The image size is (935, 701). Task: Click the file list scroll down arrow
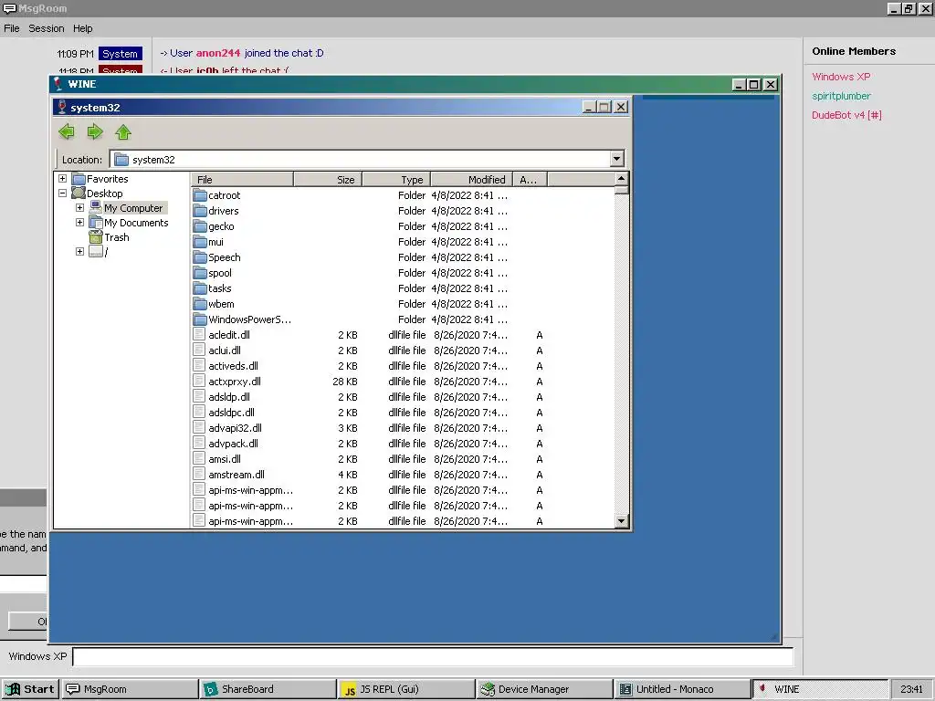click(621, 521)
